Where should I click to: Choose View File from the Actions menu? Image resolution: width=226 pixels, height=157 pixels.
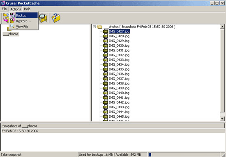coord(24,27)
